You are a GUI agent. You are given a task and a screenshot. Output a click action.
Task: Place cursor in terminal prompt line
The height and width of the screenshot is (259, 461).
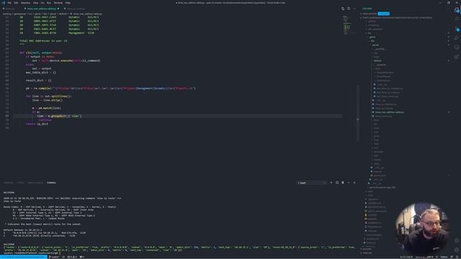(32, 253)
